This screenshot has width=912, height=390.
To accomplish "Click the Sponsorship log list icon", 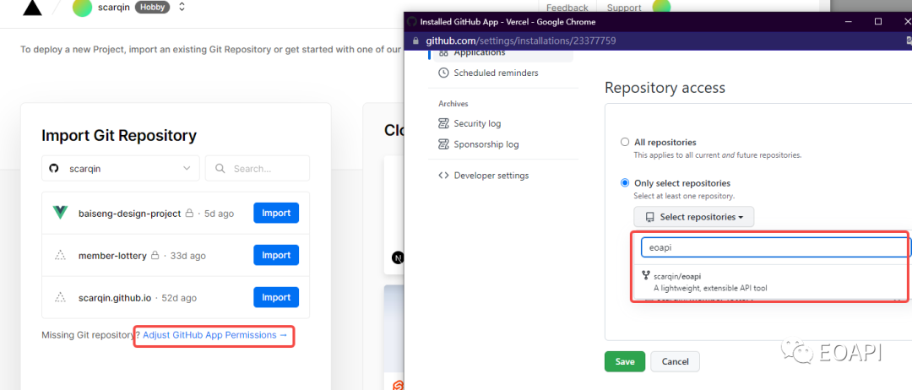I will click(x=443, y=144).
